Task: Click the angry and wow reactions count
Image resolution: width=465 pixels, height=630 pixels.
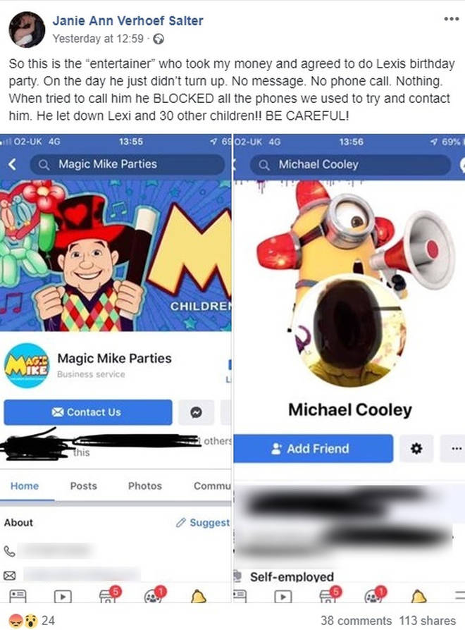Action: (32, 620)
